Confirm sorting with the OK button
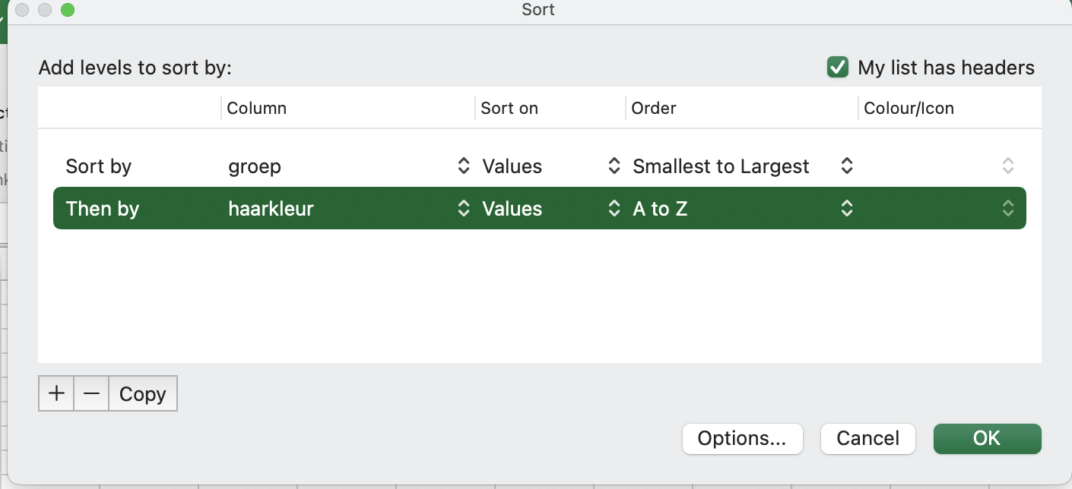 987,438
